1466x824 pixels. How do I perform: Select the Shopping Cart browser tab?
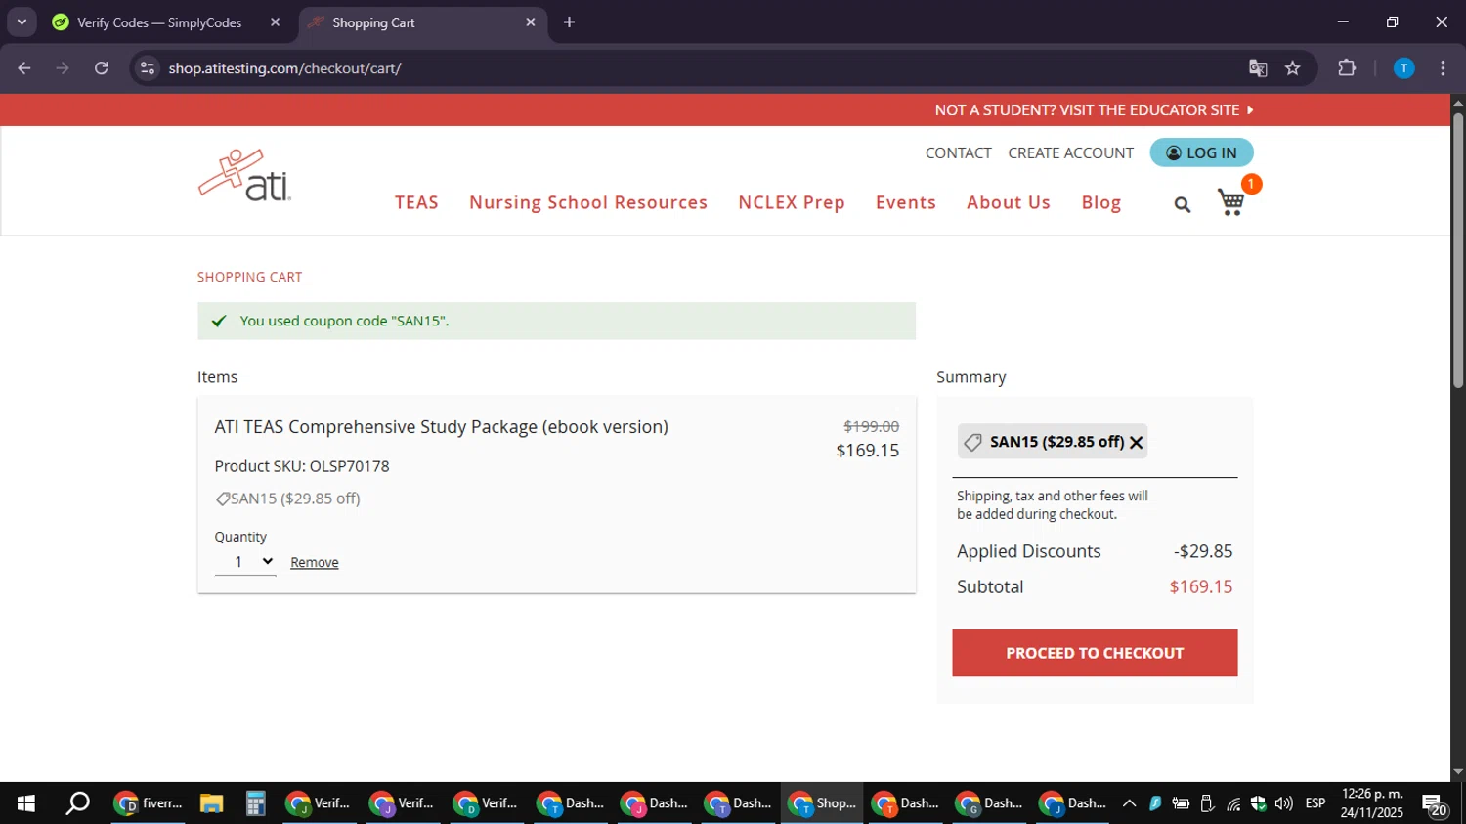point(422,22)
